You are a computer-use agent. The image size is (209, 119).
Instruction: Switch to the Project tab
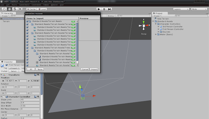160,13
